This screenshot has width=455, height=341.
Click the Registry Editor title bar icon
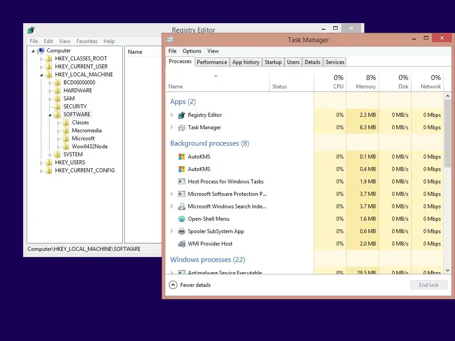(x=31, y=30)
